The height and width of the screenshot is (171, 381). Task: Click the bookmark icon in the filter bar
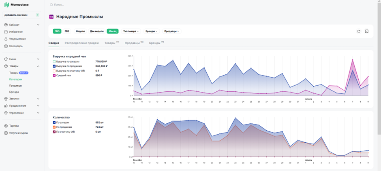pos(367,31)
